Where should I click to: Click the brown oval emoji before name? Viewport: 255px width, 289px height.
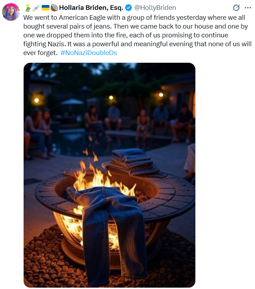pos(54,8)
